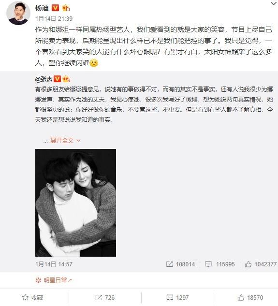Click the orange V verified badge beside 杨迪
Screen dimensions: 278x306
pos(56,8)
